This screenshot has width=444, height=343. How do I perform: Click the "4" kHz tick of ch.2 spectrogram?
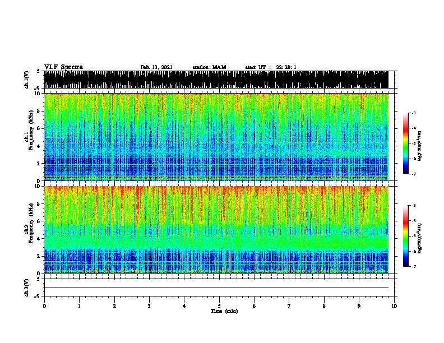pos(39,239)
